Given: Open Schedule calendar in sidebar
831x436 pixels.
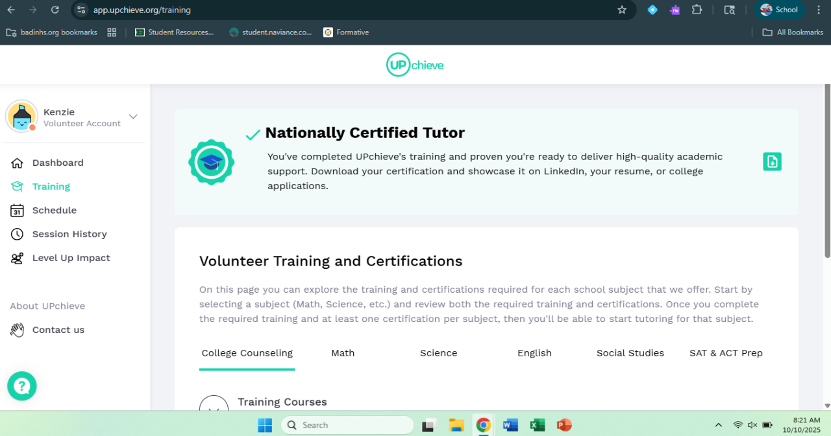Looking at the screenshot, I should point(55,211).
